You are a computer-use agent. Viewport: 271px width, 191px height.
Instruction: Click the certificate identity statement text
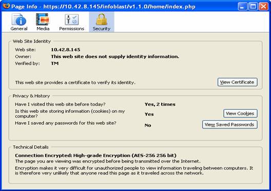(75, 83)
